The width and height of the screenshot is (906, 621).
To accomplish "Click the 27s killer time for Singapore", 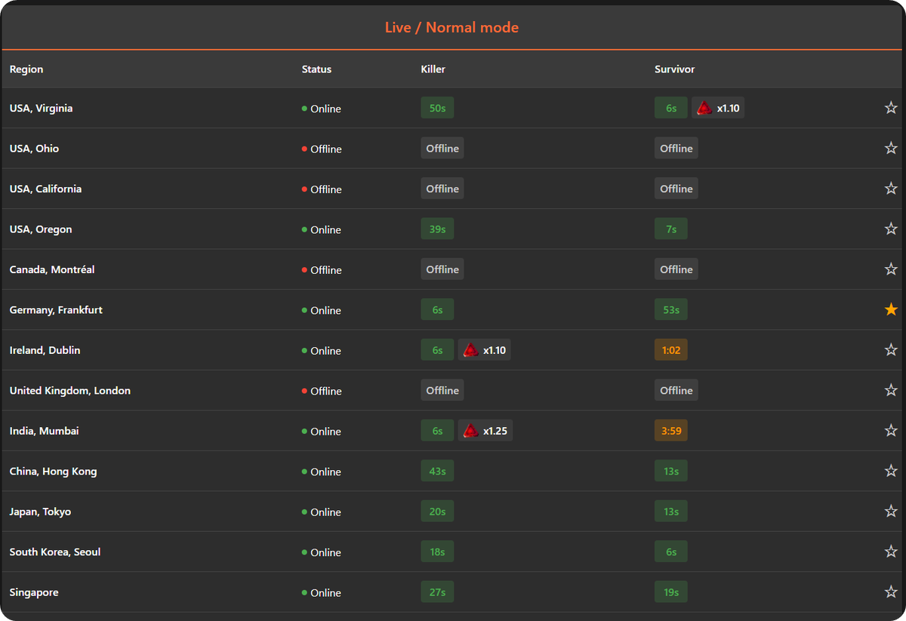I will click(437, 592).
